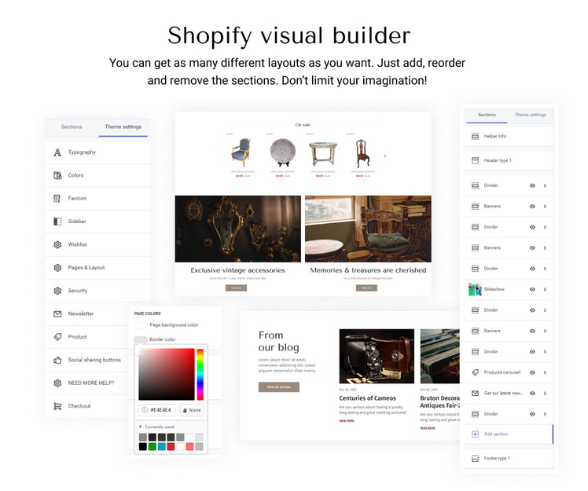Click READ MORE under Bruton Decora article
The width and height of the screenshot is (588, 491).
pos(428,428)
